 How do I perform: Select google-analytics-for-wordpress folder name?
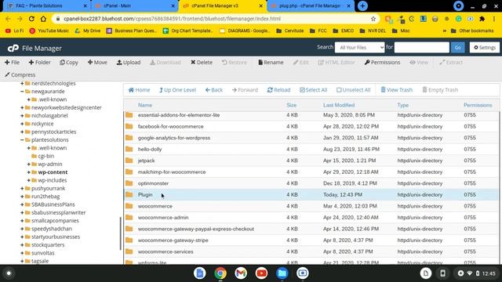click(174, 138)
